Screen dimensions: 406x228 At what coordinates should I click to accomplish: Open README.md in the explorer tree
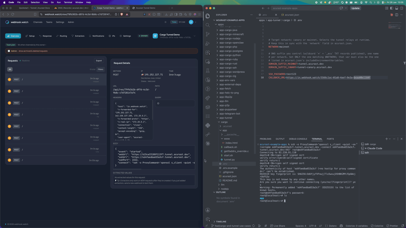click(230, 180)
